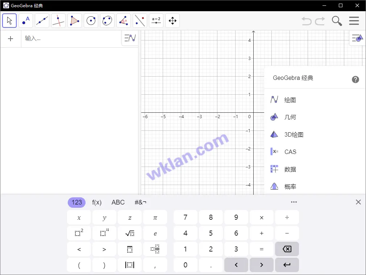Select the Line through two points tool

42,21
